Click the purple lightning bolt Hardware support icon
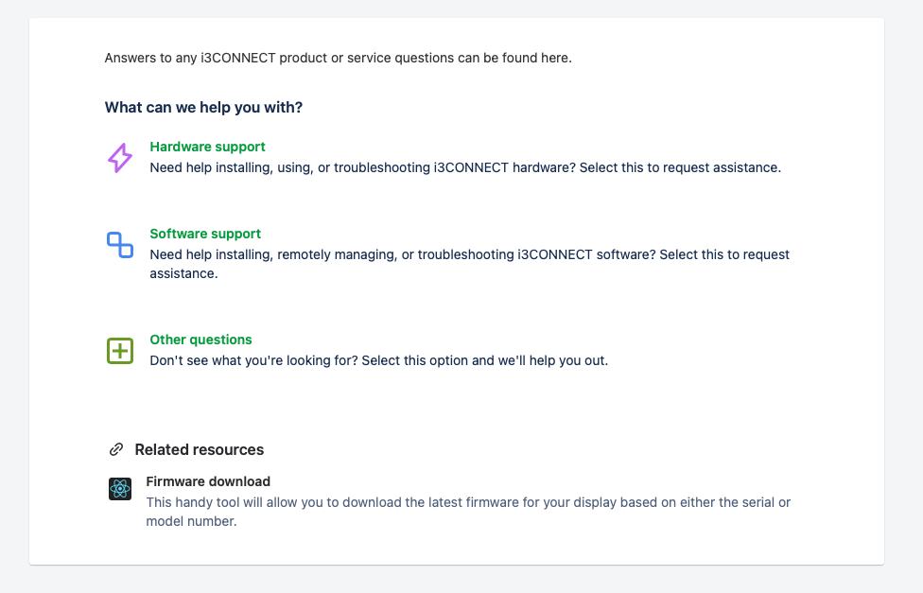923x593 pixels. point(120,158)
